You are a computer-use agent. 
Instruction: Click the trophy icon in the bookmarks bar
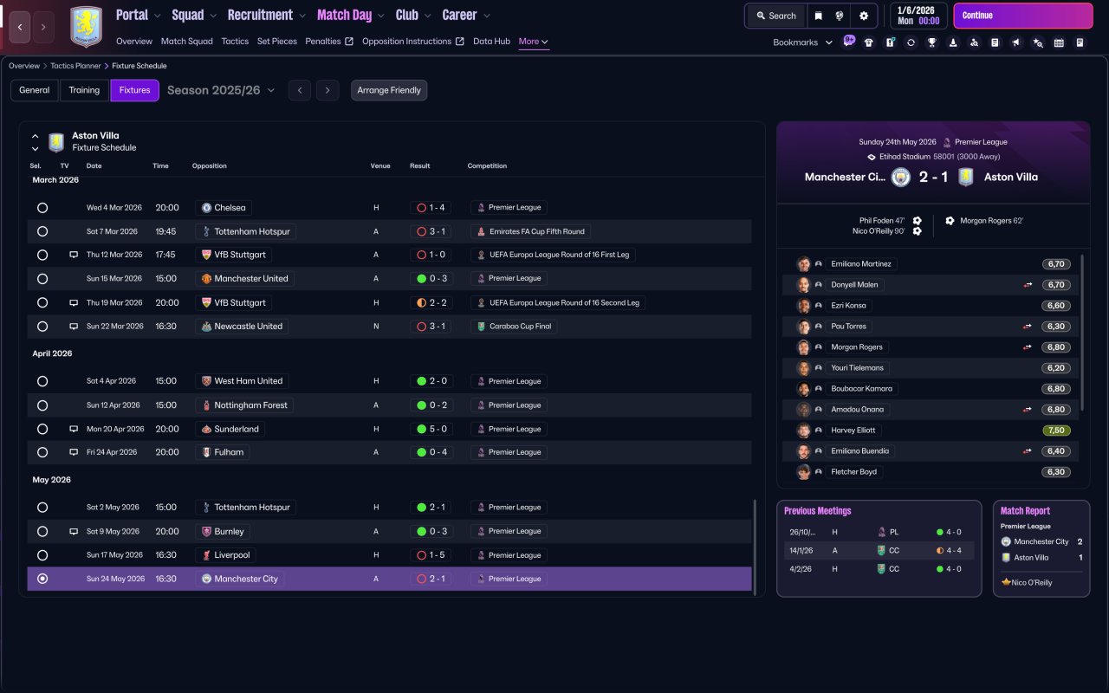[x=931, y=42]
